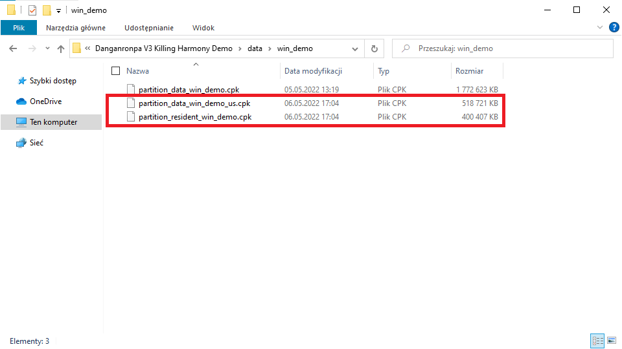The width and height of the screenshot is (622, 349).
Task: Navigate to the data breadcrumb folder
Action: (x=255, y=48)
